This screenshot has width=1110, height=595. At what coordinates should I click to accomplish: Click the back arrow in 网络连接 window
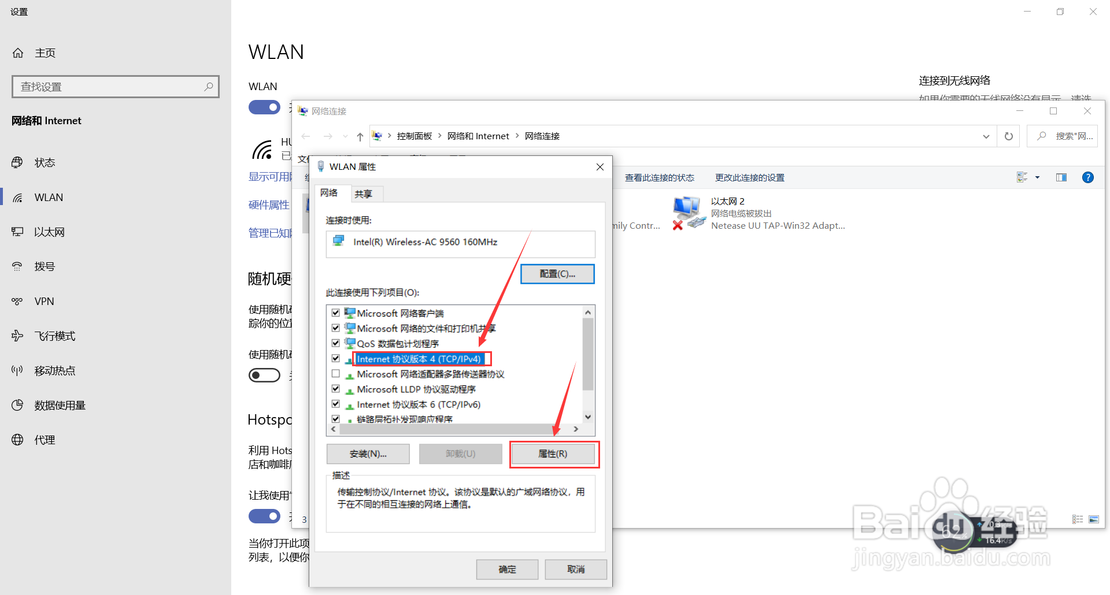pos(306,136)
